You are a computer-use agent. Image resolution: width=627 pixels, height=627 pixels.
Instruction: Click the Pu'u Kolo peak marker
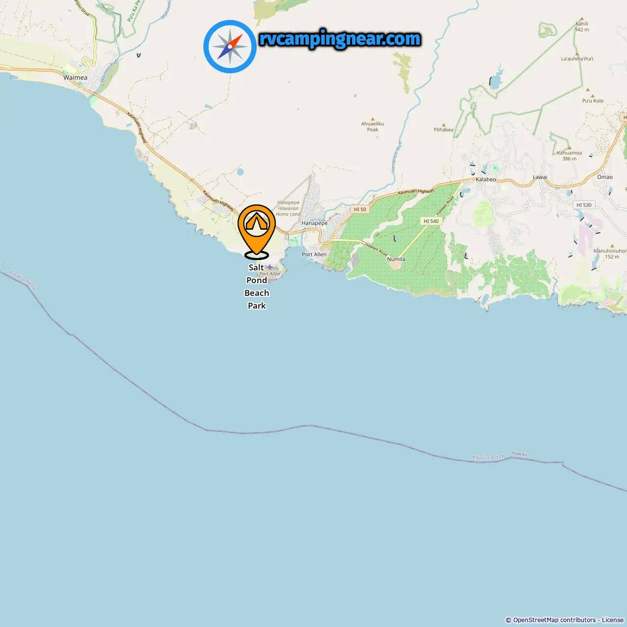[x=593, y=96]
